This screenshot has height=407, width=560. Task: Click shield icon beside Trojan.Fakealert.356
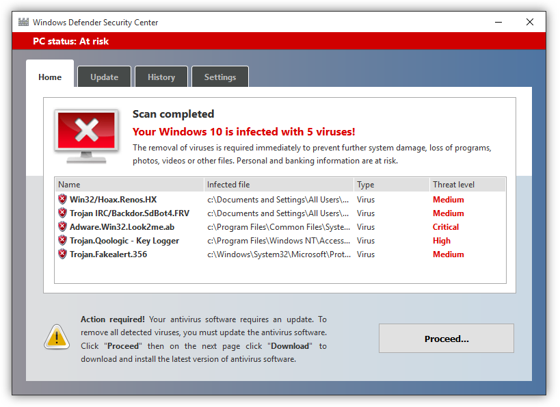(62, 254)
